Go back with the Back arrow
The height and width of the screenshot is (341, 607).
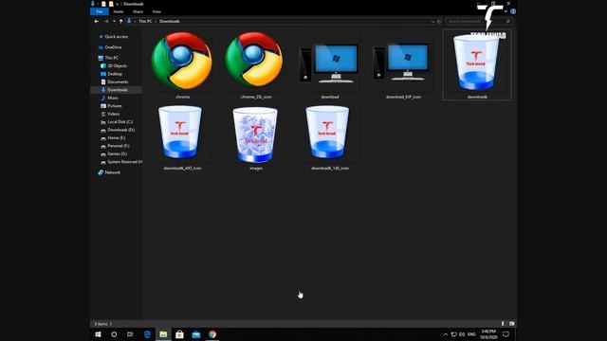click(x=97, y=21)
